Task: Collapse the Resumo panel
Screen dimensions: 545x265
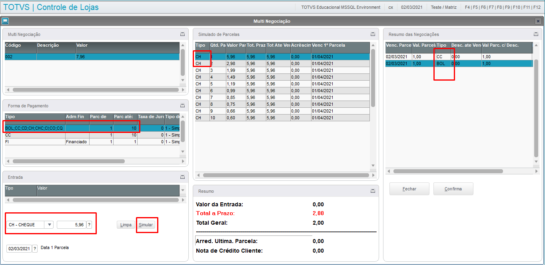Action: pos(373,191)
